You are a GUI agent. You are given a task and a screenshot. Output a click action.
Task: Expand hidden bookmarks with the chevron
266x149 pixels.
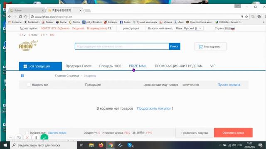point(264,22)
